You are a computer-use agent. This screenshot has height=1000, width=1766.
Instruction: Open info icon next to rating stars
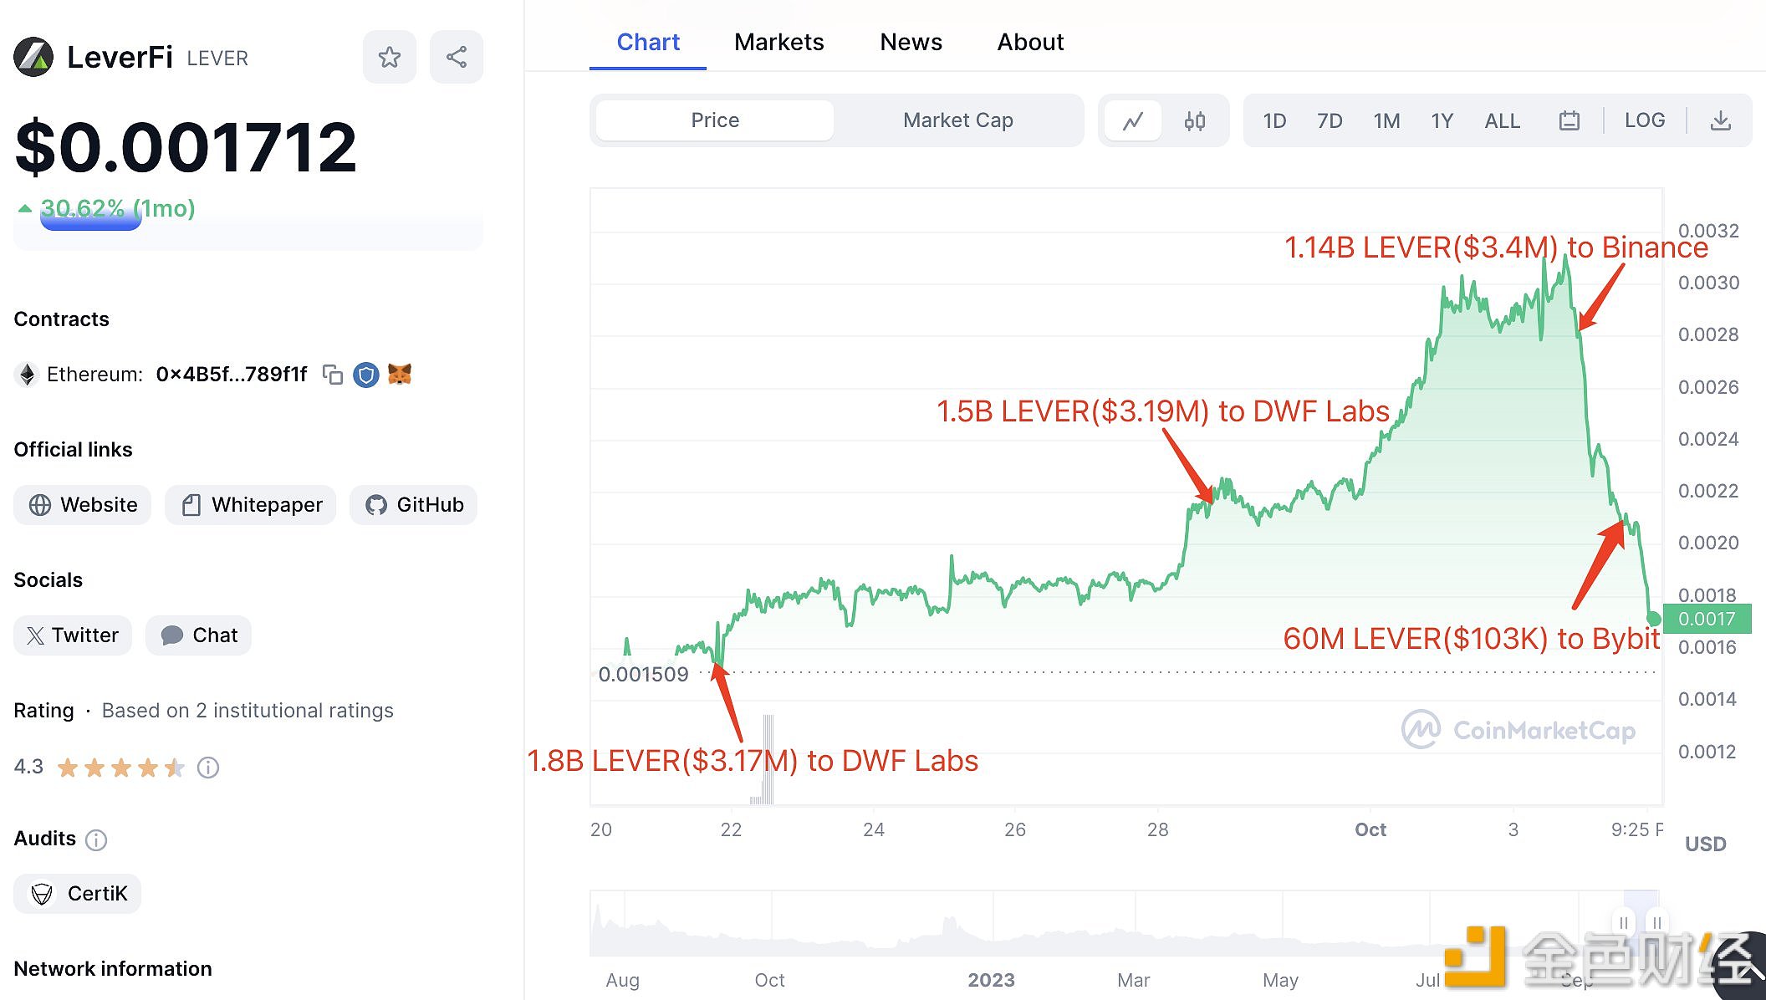[x=208, y=768]
